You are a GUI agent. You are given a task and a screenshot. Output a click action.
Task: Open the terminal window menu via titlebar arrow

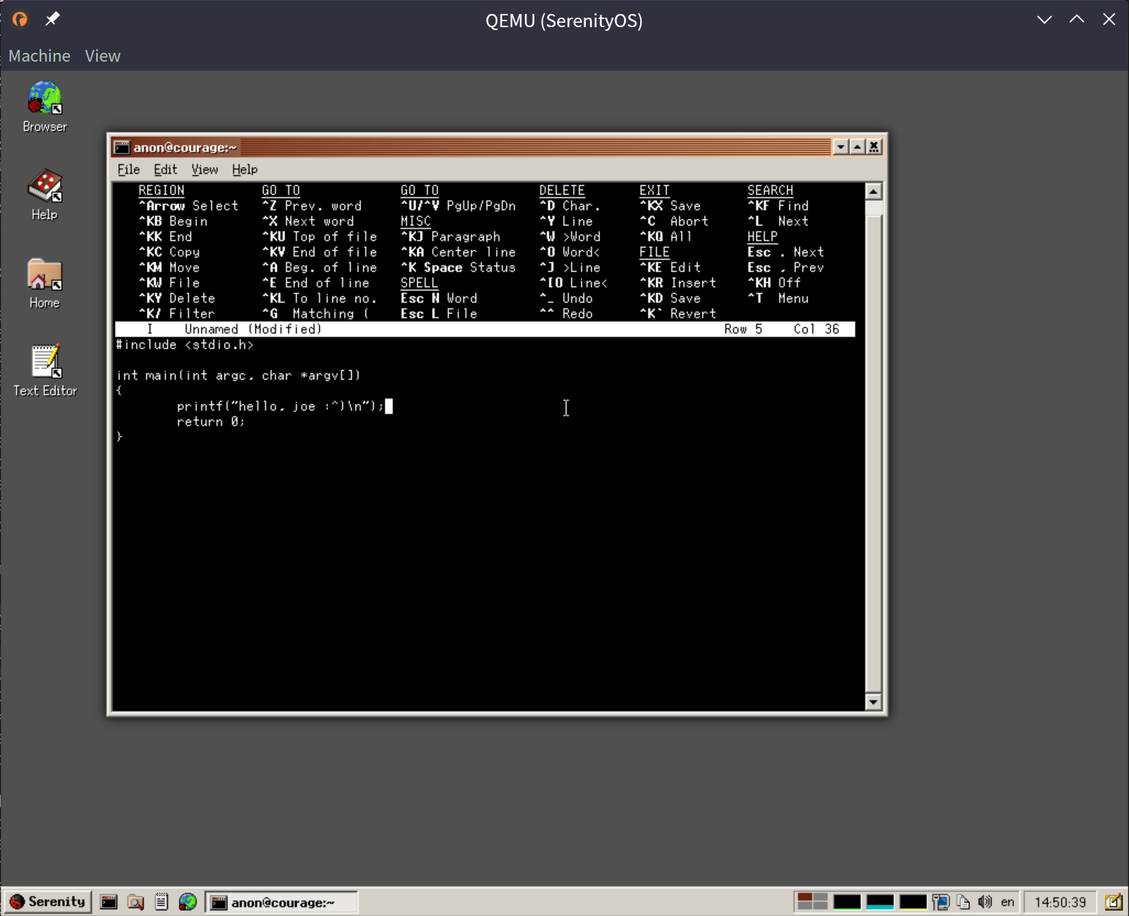click(840, 147)
